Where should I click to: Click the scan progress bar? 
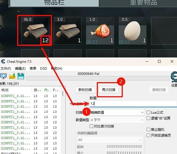click(x=98, y=78)
